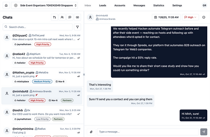Image resolution: width=210 pixels, height=137 pixels.
Task: Click the Animoca Brands company label in header
Action: click(106, 19)
